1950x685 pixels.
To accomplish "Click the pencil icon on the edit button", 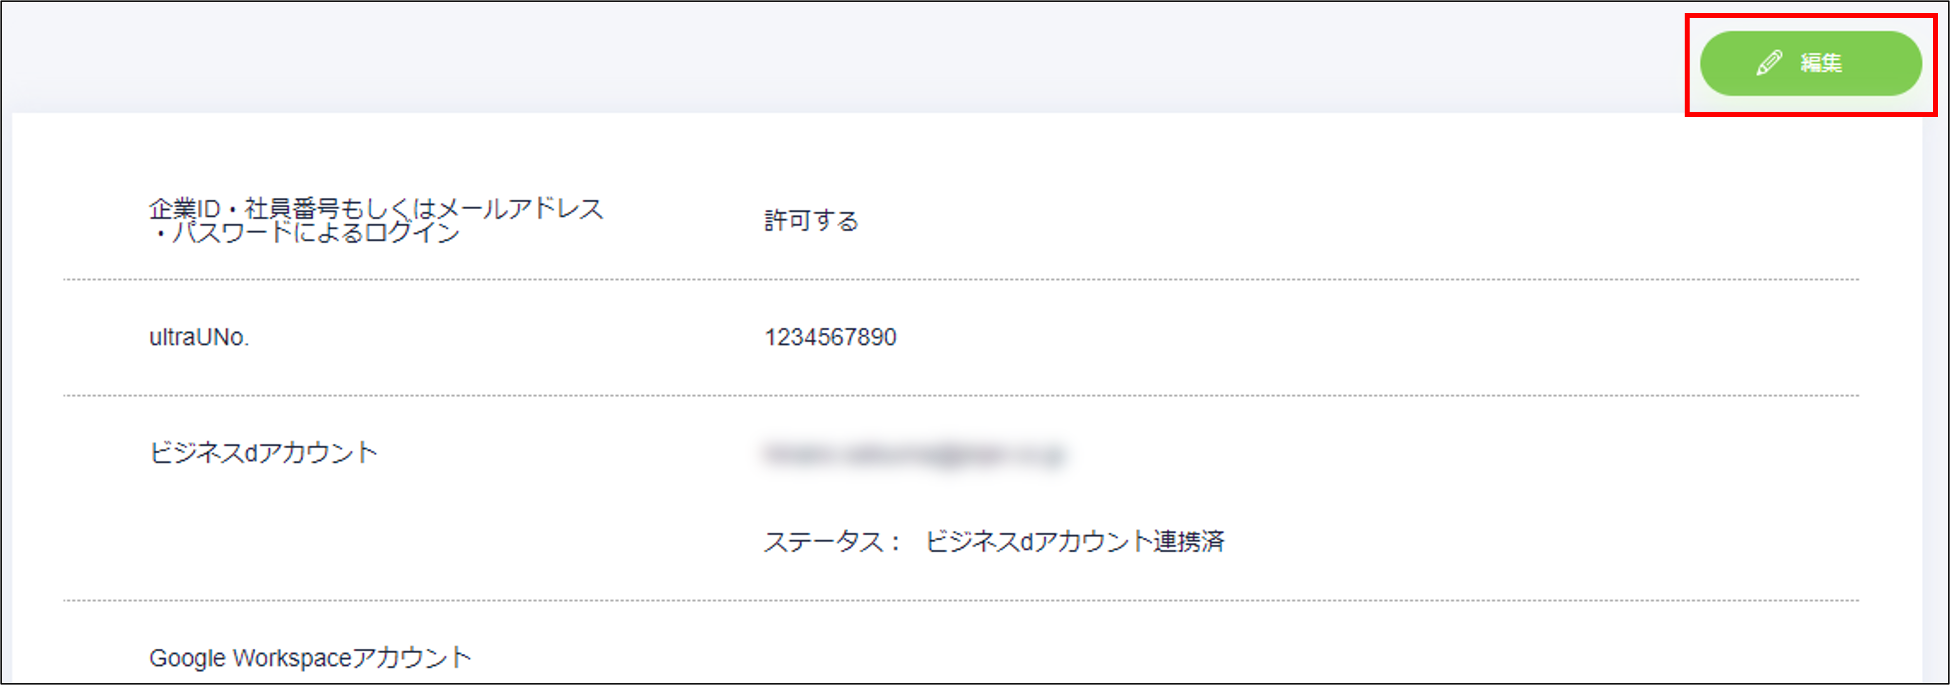I will 1769,63.
